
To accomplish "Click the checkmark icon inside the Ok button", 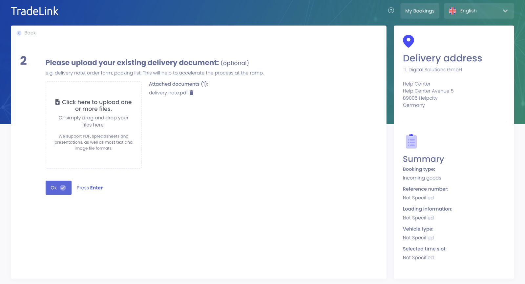I will click(63, 188).
